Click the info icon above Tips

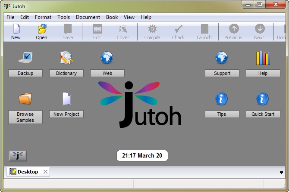point(221,99)
